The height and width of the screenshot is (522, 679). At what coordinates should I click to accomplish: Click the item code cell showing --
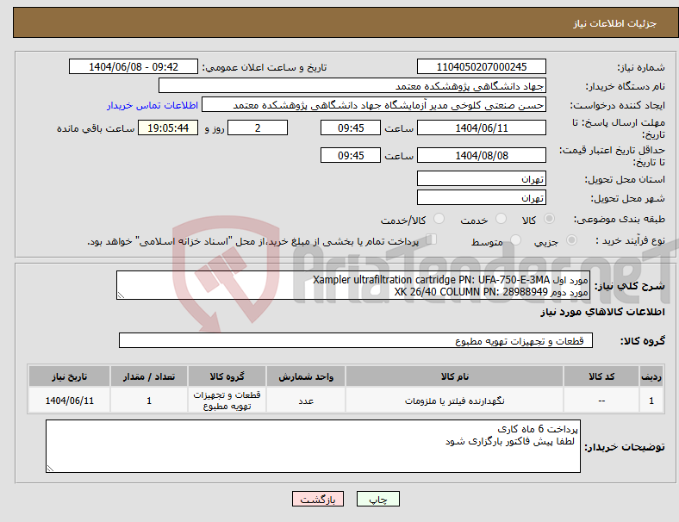point(601,401)
